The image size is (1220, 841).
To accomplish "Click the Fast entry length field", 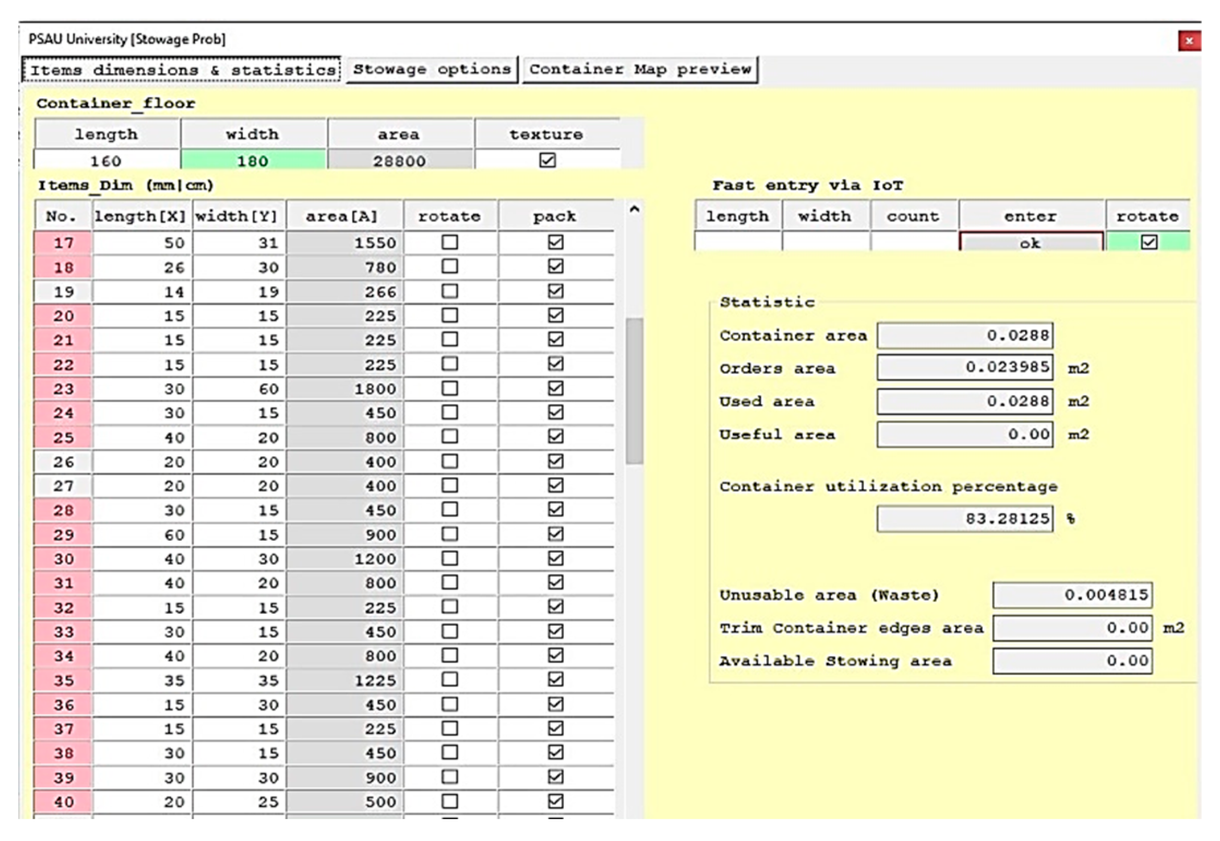I will point(737,242).
